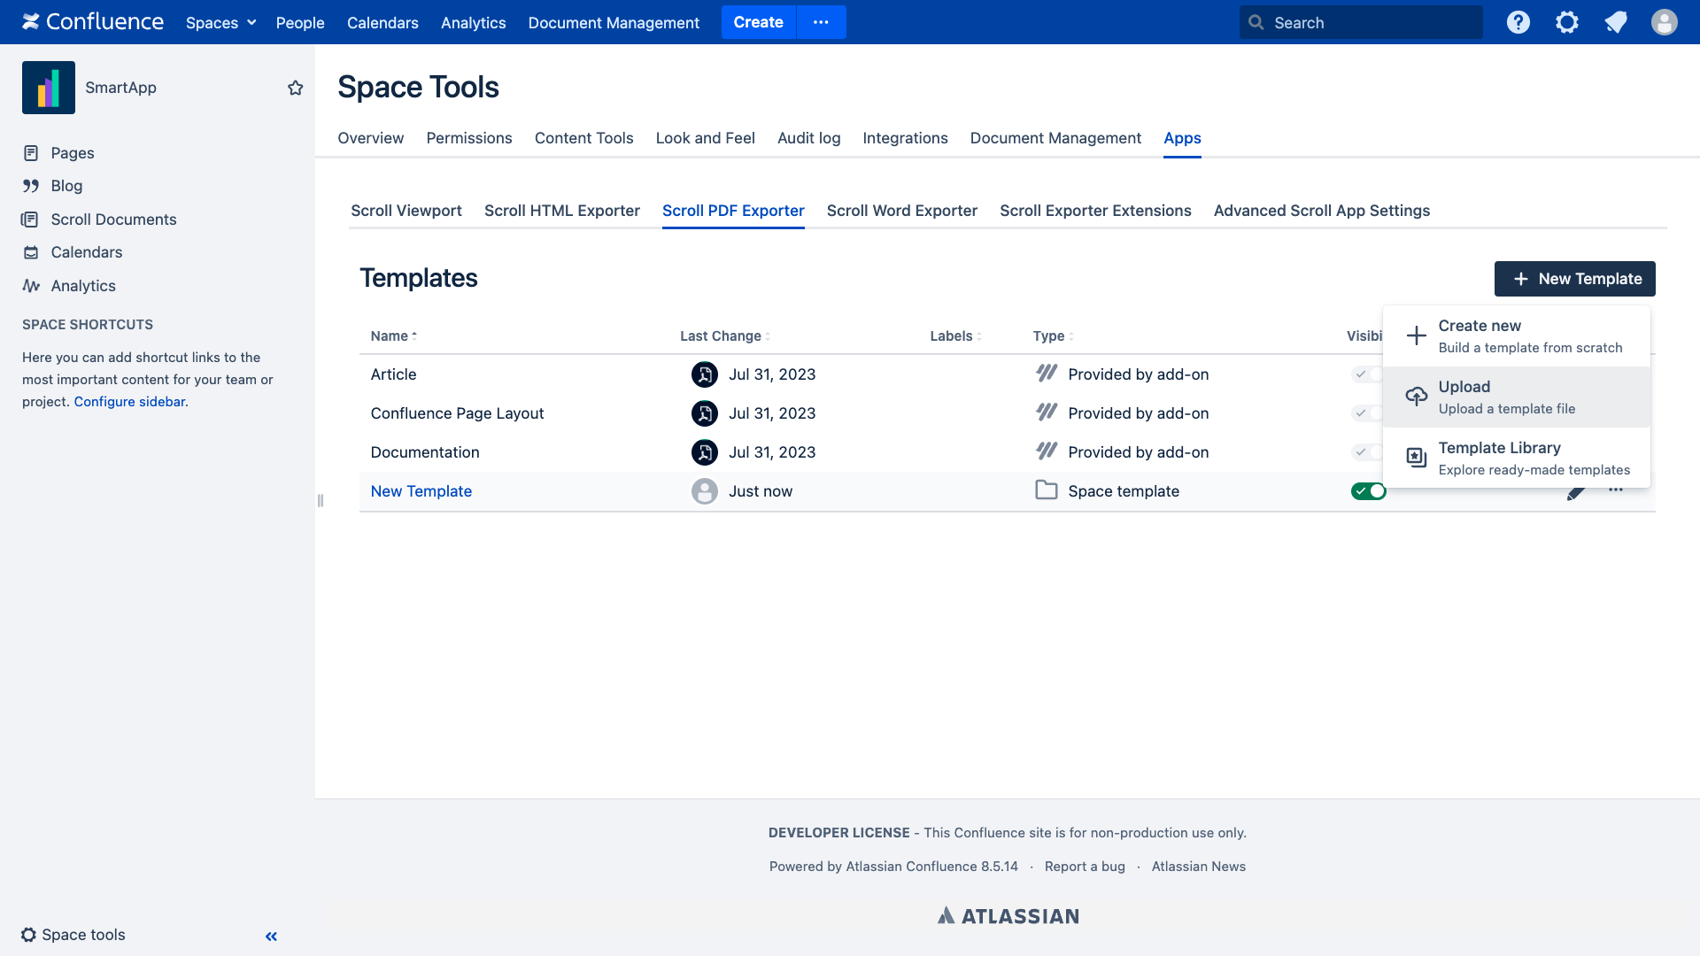
Task: Open the more options beside Create
Action: pyautogui.click(x=821, y=22)
